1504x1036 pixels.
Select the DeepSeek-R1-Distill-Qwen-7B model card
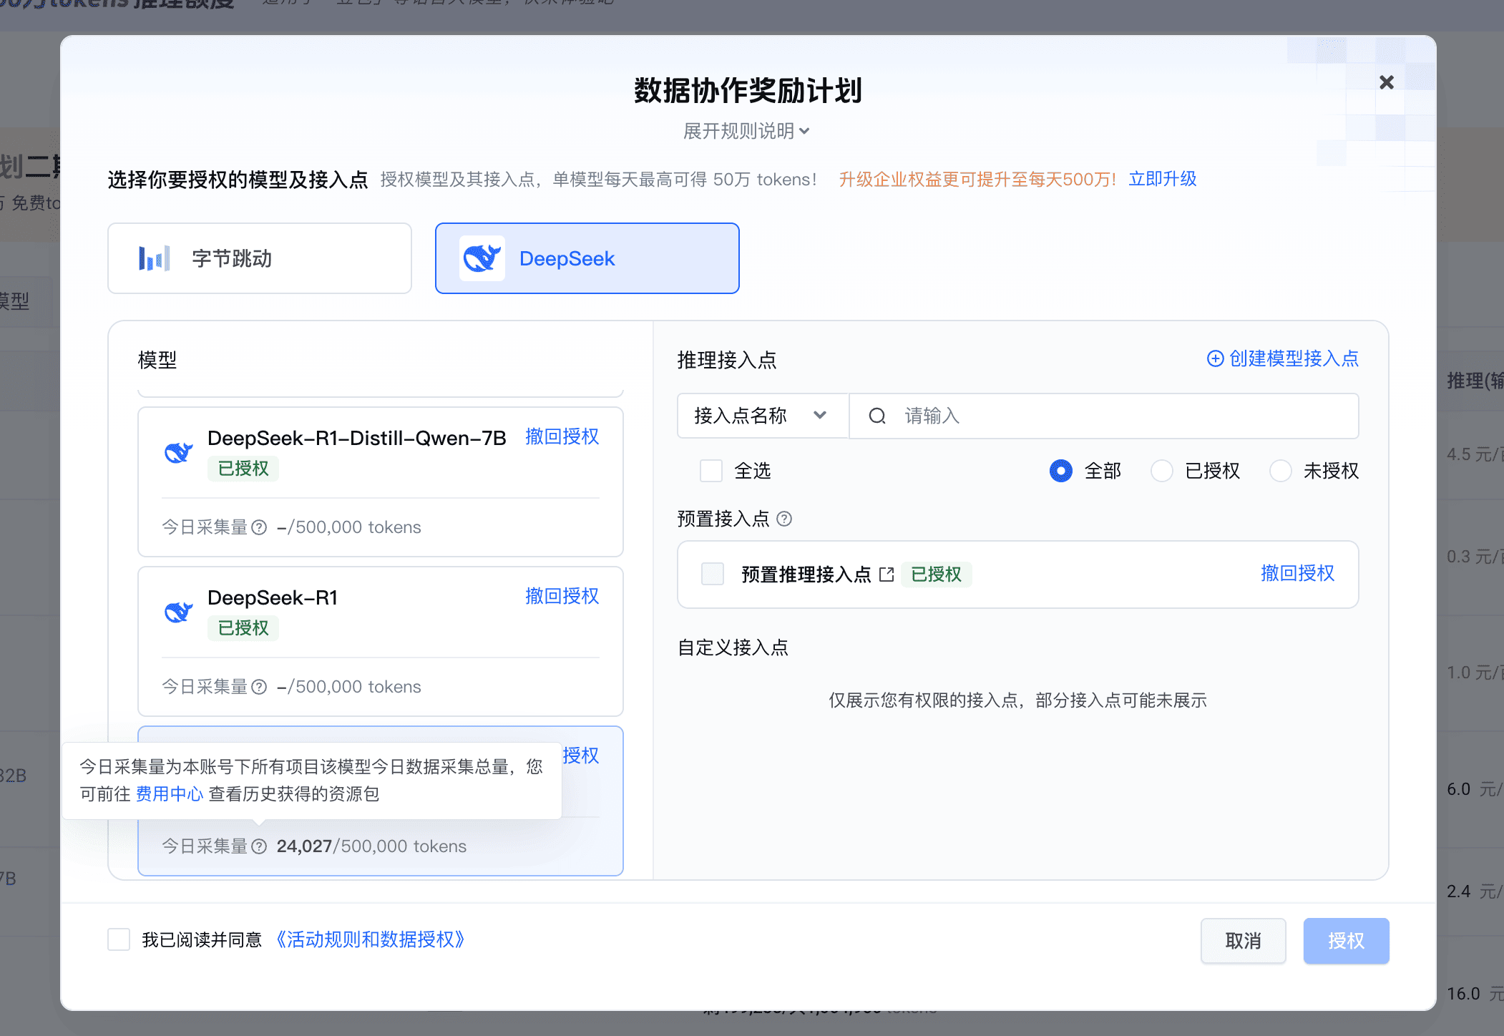[381, 482]
